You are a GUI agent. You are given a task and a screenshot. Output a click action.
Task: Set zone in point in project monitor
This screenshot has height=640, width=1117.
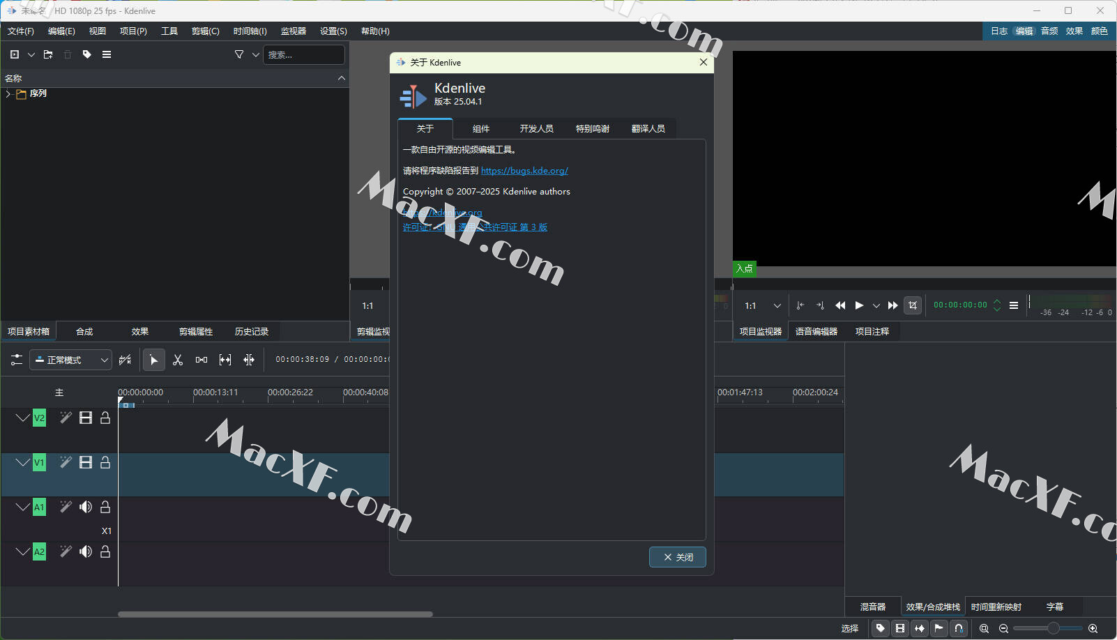click(x=800, y=305)
